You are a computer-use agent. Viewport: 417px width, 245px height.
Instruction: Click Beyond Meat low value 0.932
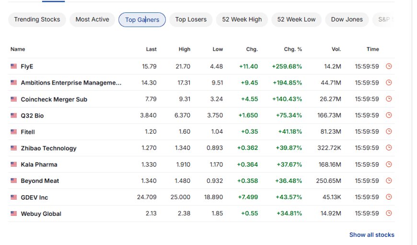215,181
